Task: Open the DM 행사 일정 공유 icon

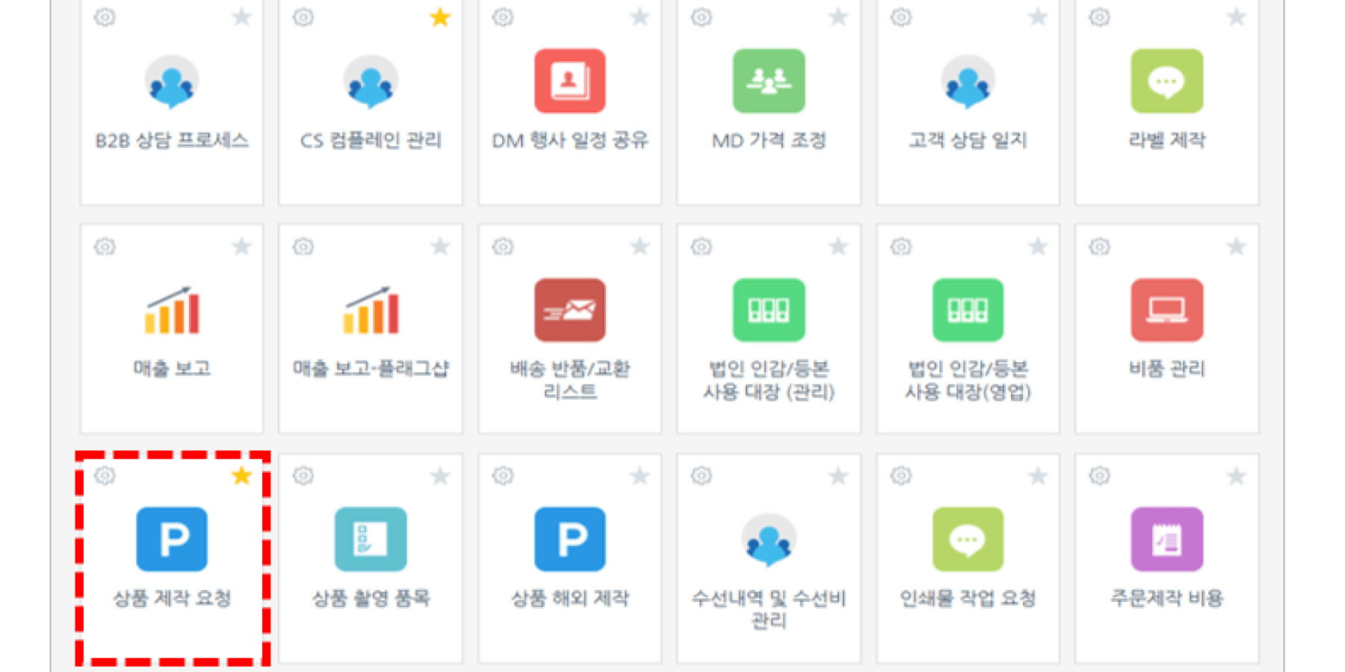Action: pos(570,81)
